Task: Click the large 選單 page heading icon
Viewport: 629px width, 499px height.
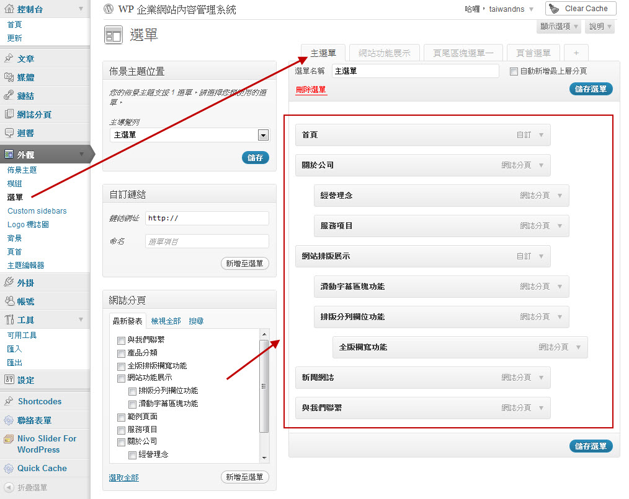Action: click(x=114, y=35)
